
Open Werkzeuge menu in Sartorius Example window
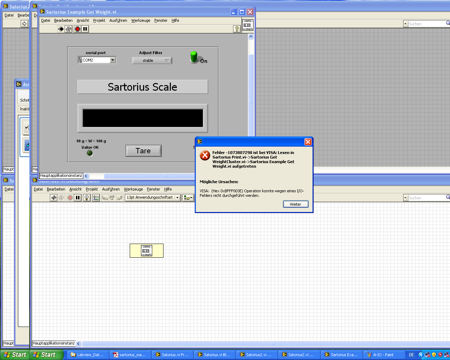[x=141, y=20]
